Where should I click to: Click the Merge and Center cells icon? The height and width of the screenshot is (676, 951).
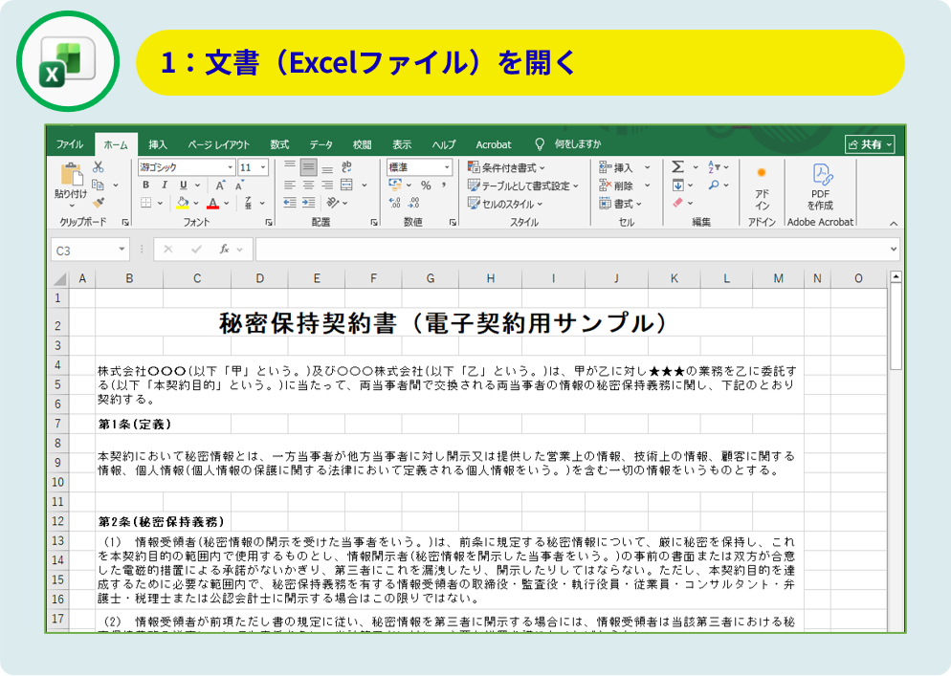pos(345,185)
